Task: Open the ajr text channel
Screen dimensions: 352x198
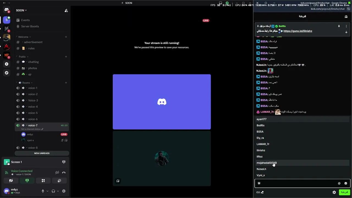Action: (x=42, y=75)
